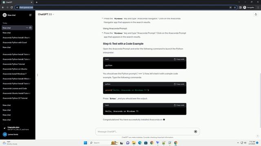Screen dimensions: 261x146
Task: Click the page vertical scrollbar
Action: (260, 101)
